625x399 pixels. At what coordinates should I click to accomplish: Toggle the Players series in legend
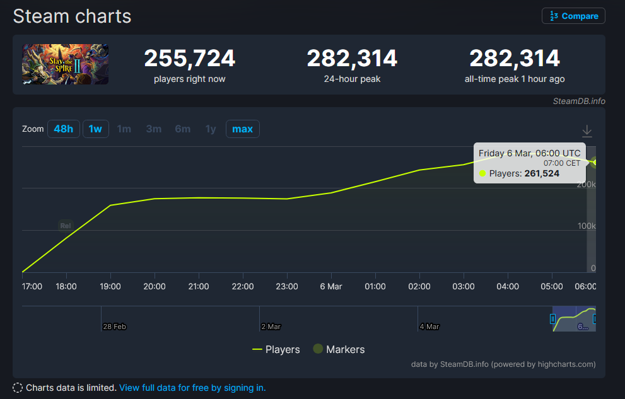tap(276, 349)
